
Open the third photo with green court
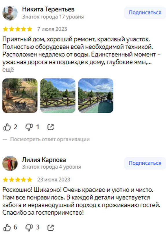(x=96, y=96)
